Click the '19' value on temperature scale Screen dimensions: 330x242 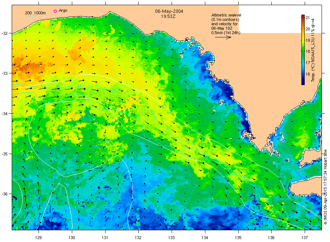click(308, 40)
